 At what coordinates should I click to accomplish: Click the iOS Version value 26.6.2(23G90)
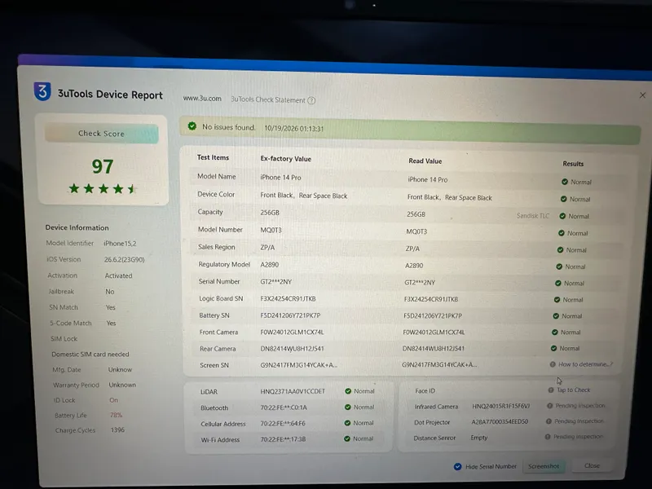click(x=125, y=259)
